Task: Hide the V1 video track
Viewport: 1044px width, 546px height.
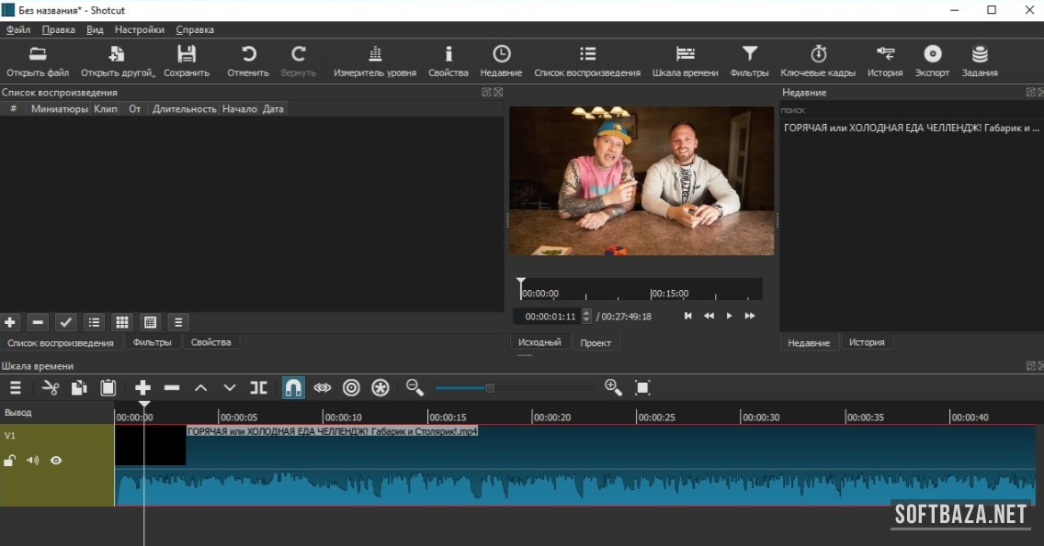Action: coord(56,461)
